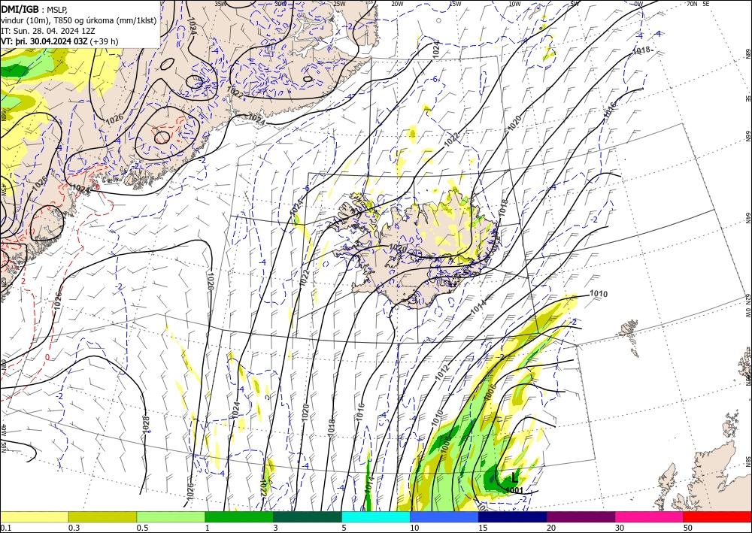Viewport: 752px width, 533px height.
Task: Pick the dark green 3 mm legend swatch
Action: (x=308, y=516)
